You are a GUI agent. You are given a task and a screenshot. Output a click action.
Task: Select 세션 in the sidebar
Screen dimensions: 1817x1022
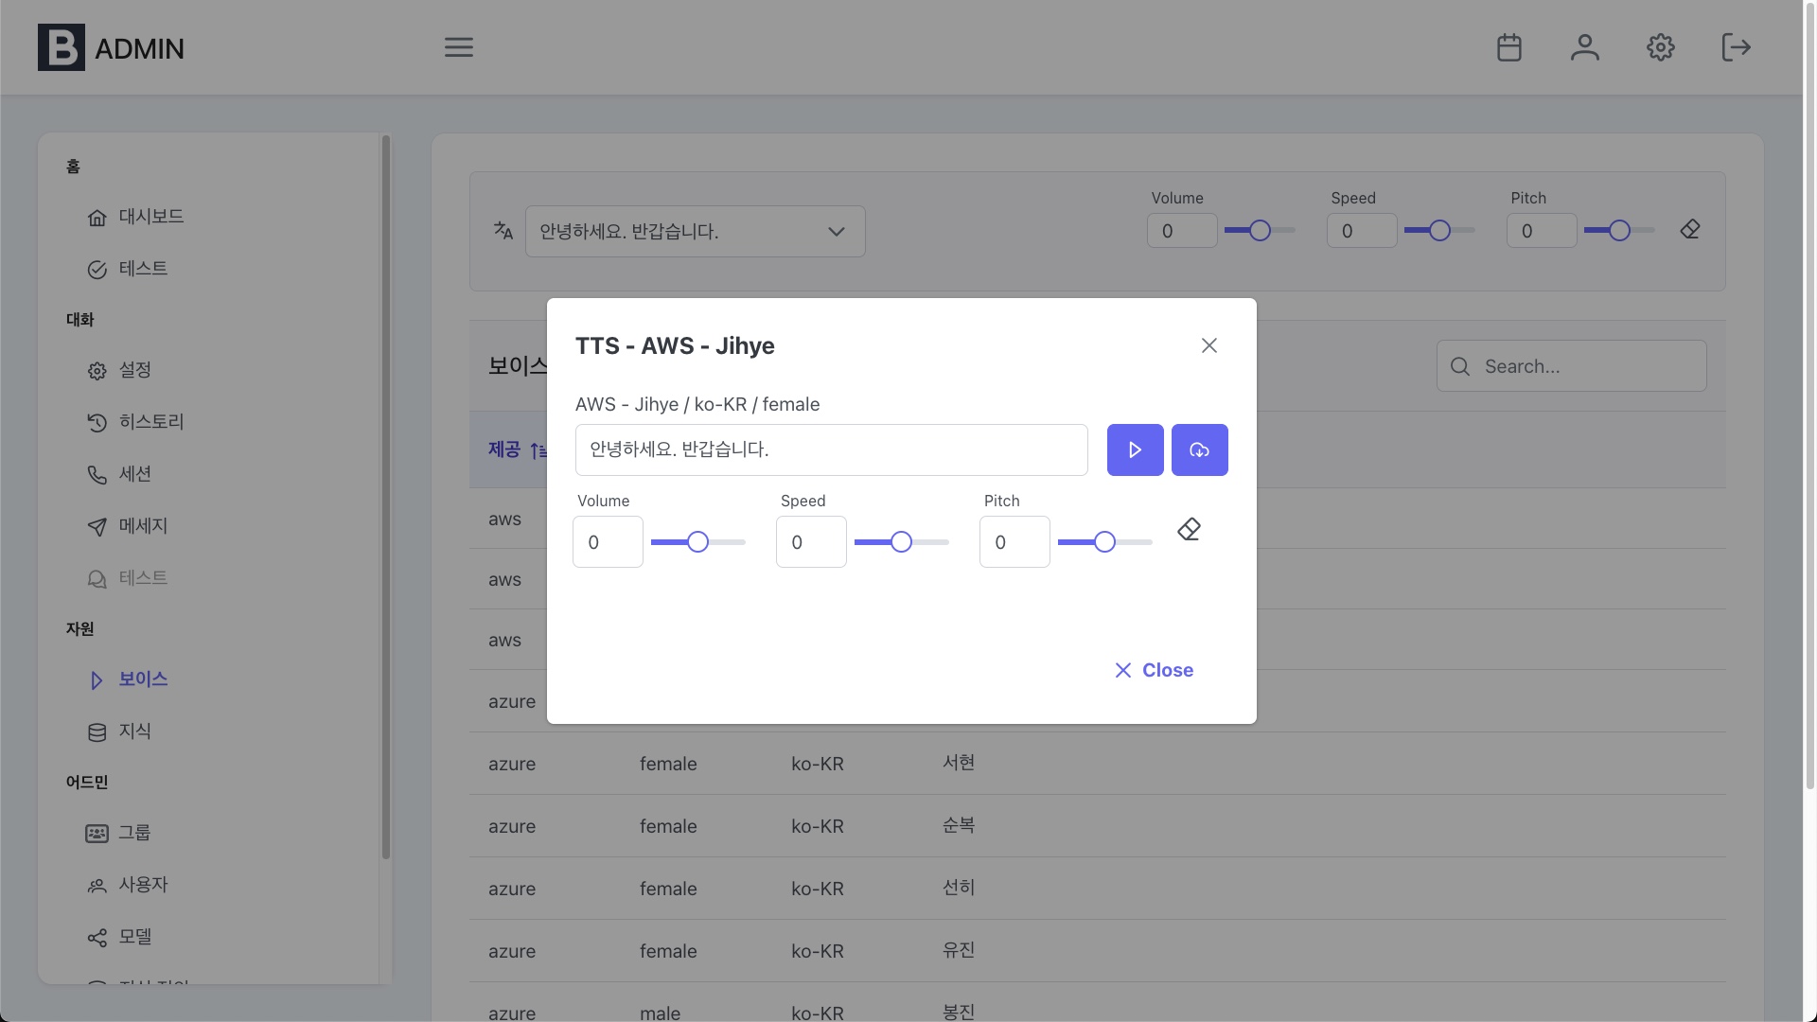[x=137, y=474]
